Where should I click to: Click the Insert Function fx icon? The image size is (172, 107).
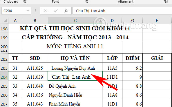(66, 11)
